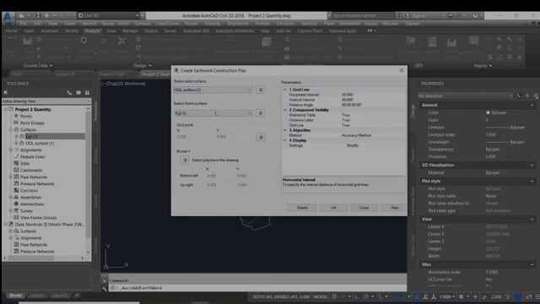Viewport: 540px width, 304px height.
Task: Click the Top view label in viewport
Action: [111, 84]
